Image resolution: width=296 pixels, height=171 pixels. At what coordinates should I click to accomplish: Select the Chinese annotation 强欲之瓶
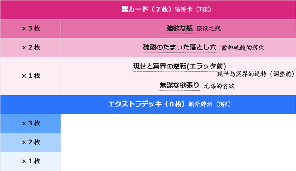(209, 29)
